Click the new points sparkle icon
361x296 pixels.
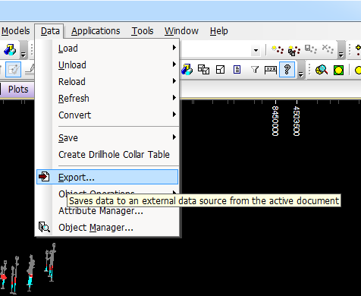coord(277,49)
